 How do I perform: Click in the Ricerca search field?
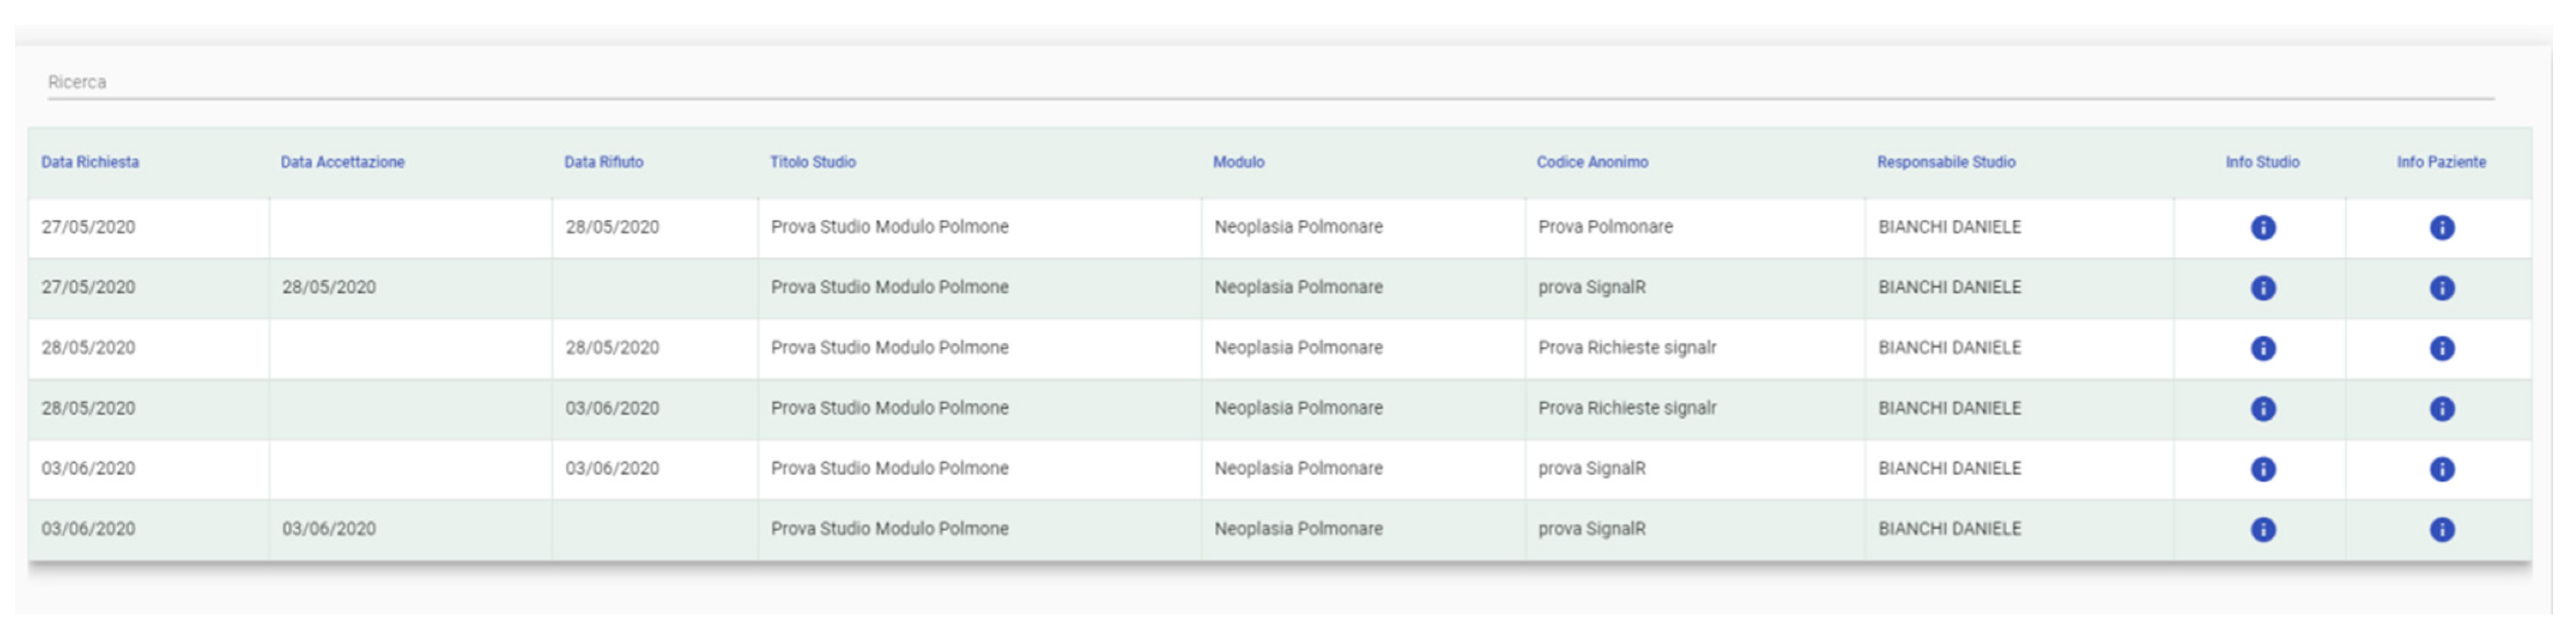click(x=1270, y=82)
